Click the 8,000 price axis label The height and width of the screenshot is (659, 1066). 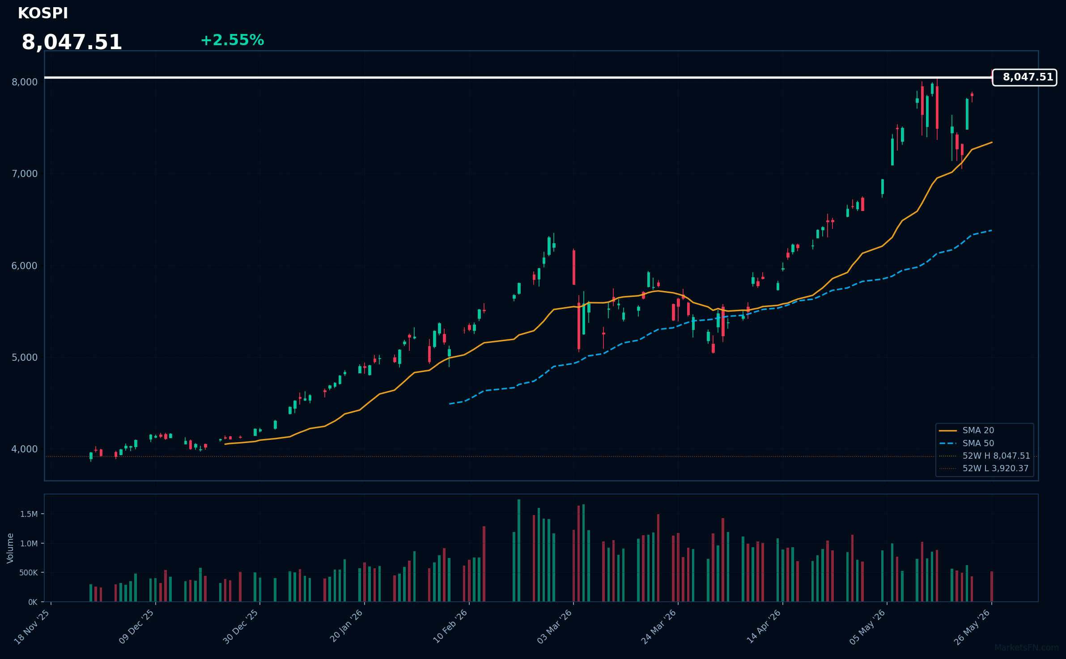[x=25, y=82]
